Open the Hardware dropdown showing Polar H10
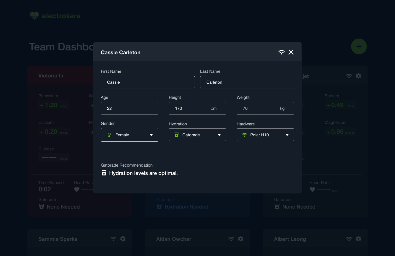This screenshot has width=395, height=256. pos(265,135)
